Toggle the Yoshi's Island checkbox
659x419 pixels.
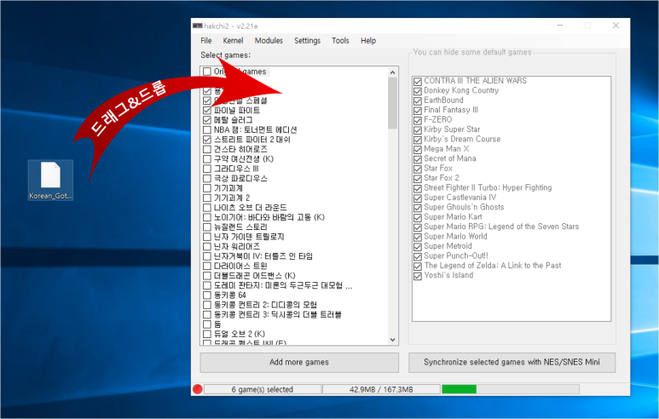418,276
